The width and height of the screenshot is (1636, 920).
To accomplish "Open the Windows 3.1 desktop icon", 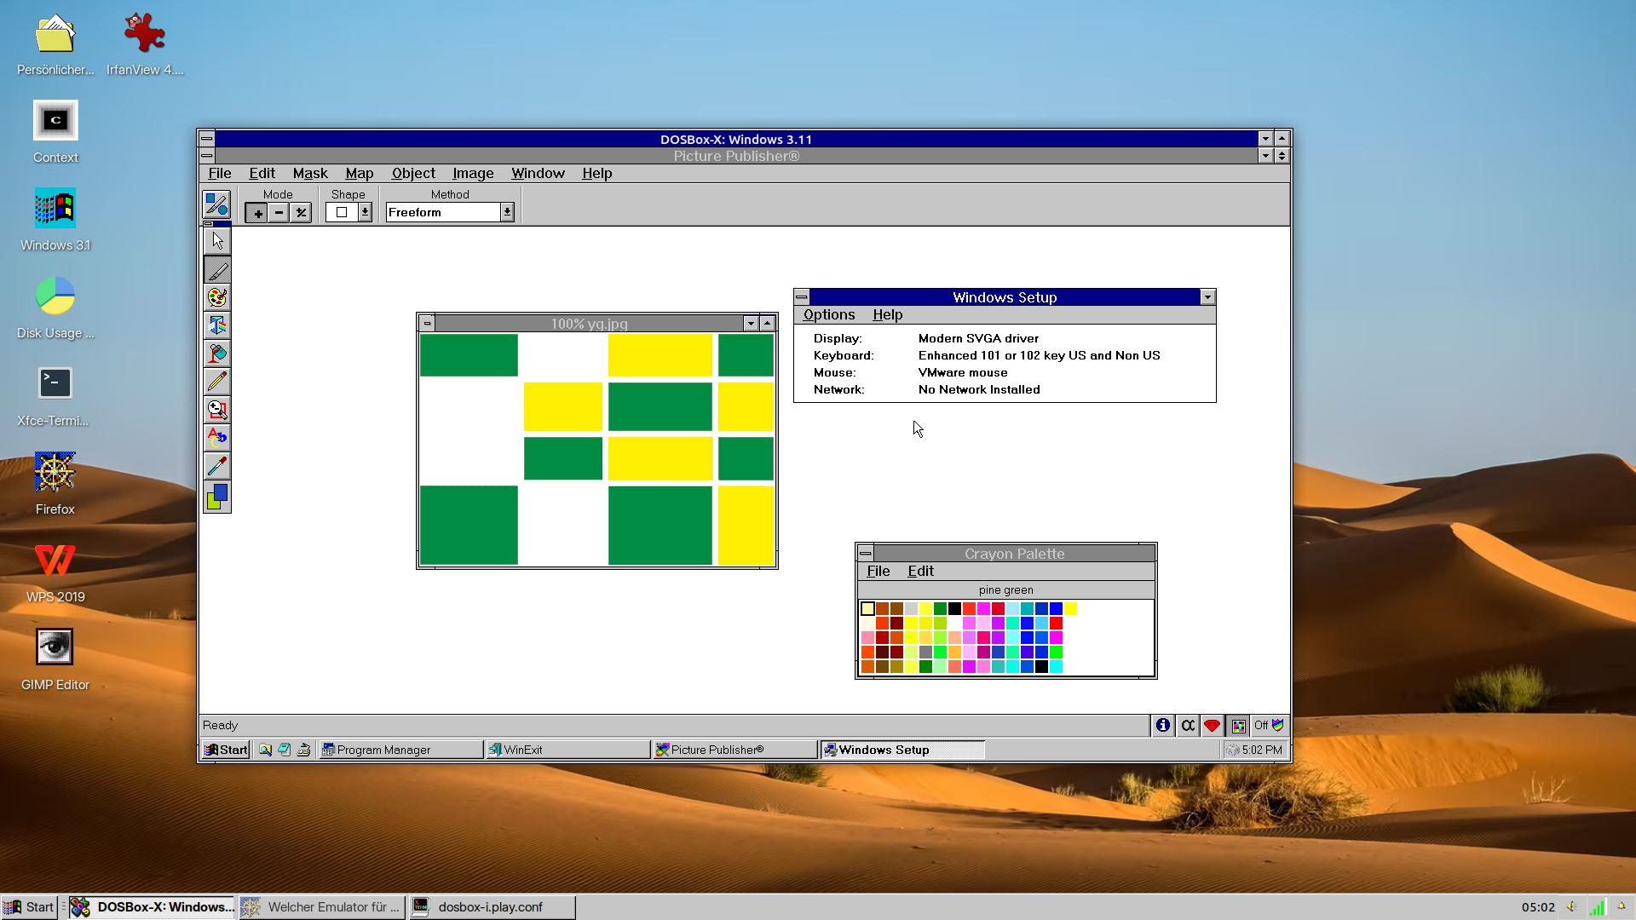I will point(55,220).
